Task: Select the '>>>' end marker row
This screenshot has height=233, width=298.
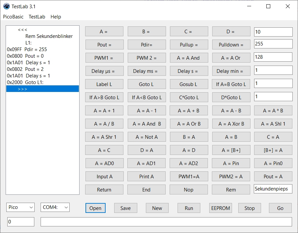Action: pos(42,89)
